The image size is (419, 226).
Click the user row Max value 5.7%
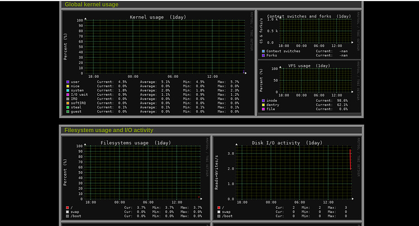coord(234,82)
